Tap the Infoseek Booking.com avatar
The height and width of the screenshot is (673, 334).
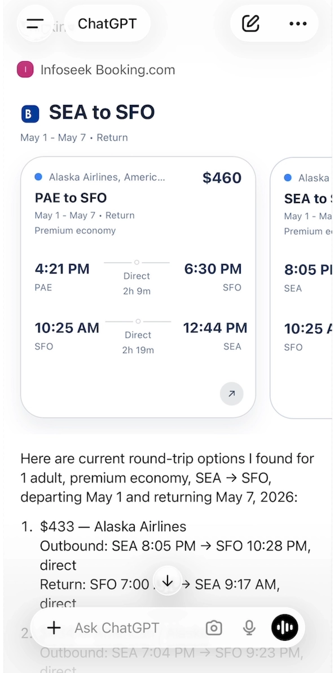point(25,69)
